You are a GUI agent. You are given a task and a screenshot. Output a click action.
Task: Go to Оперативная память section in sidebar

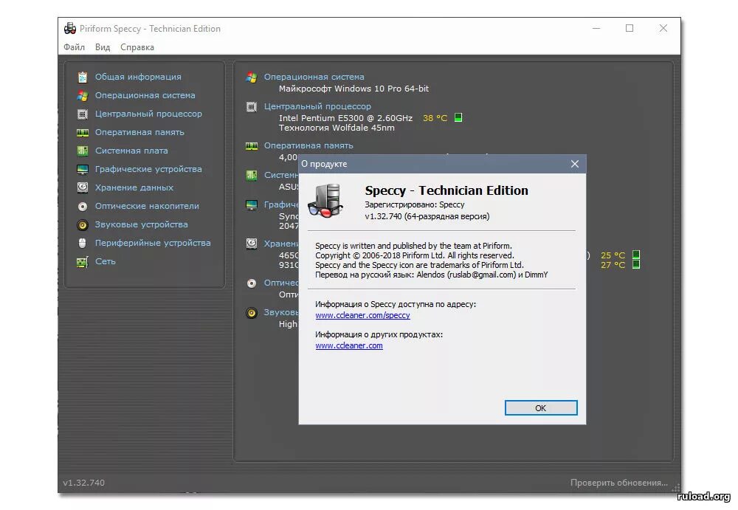tap(139, 132)
